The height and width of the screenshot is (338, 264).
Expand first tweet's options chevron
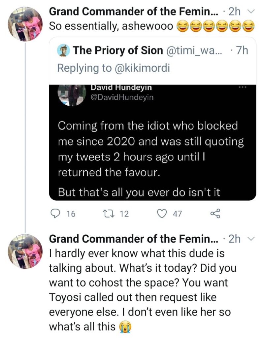click(x=251, y=12)
